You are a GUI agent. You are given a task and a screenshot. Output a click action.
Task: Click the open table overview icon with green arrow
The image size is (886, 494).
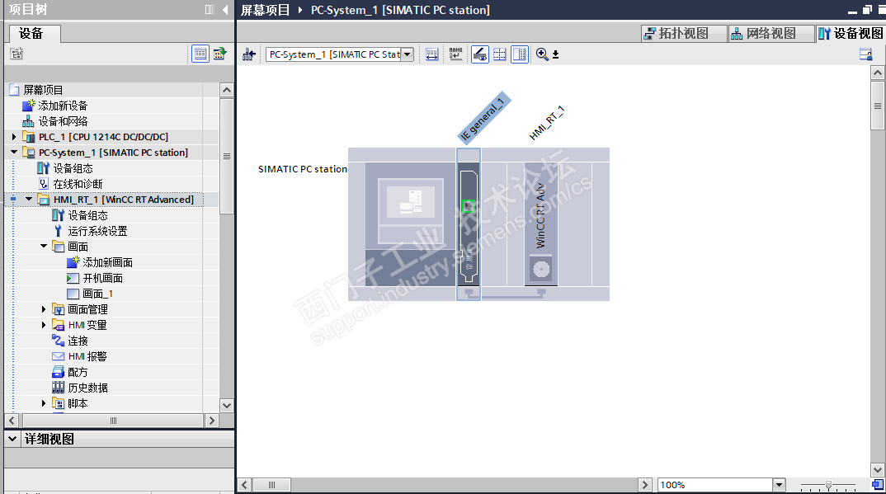[219, 54]
